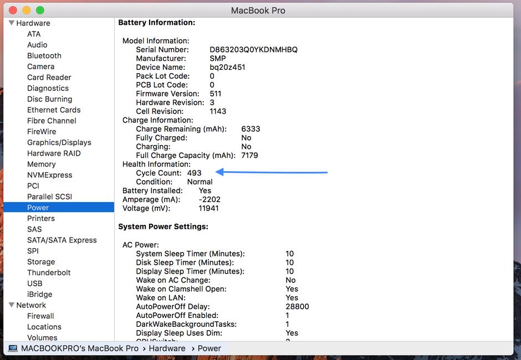Viewport: 521px width, 360px height.
Task: Click the Manufacturer value SMP
Action: click(x=218, y=59)
